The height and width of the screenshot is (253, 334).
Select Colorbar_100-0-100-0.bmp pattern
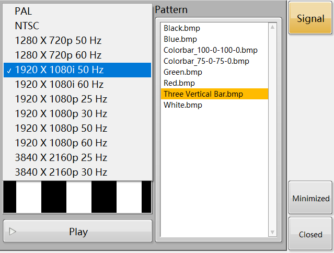(210, 50)
